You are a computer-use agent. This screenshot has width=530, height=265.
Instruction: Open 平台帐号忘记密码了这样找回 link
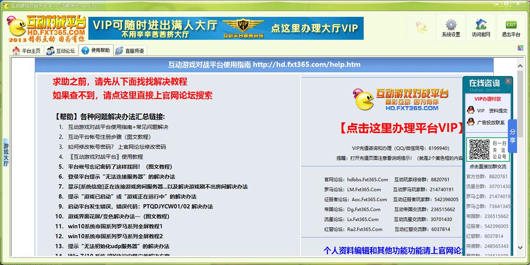point(120,167)
